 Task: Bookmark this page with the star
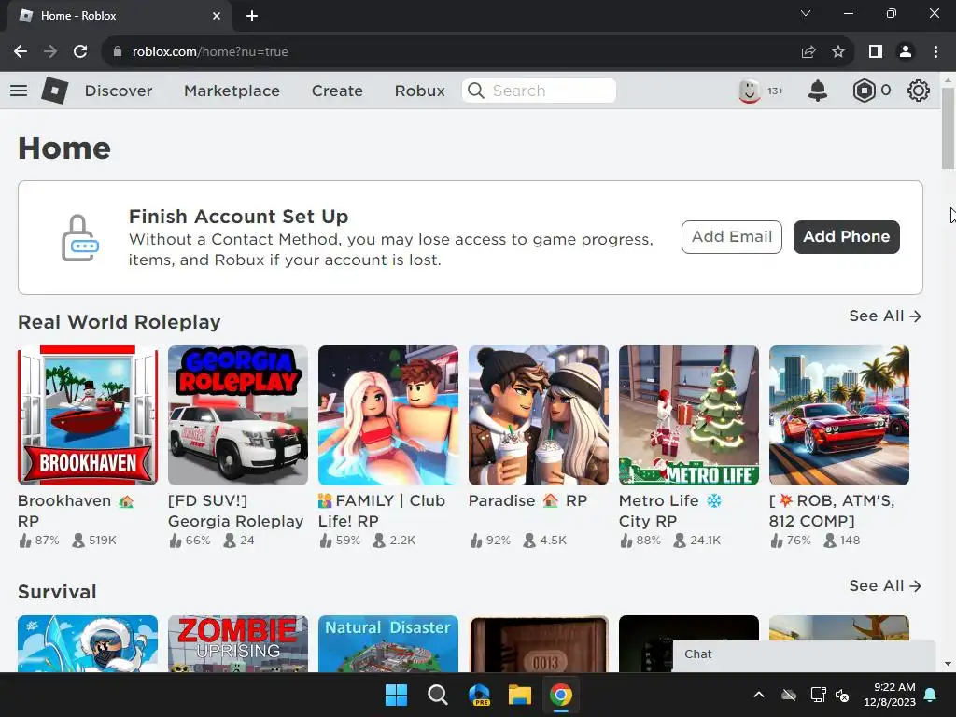click(838, 52)
